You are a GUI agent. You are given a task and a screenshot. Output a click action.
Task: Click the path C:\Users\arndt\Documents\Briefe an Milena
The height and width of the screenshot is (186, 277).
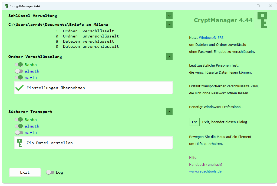(58, 25)
